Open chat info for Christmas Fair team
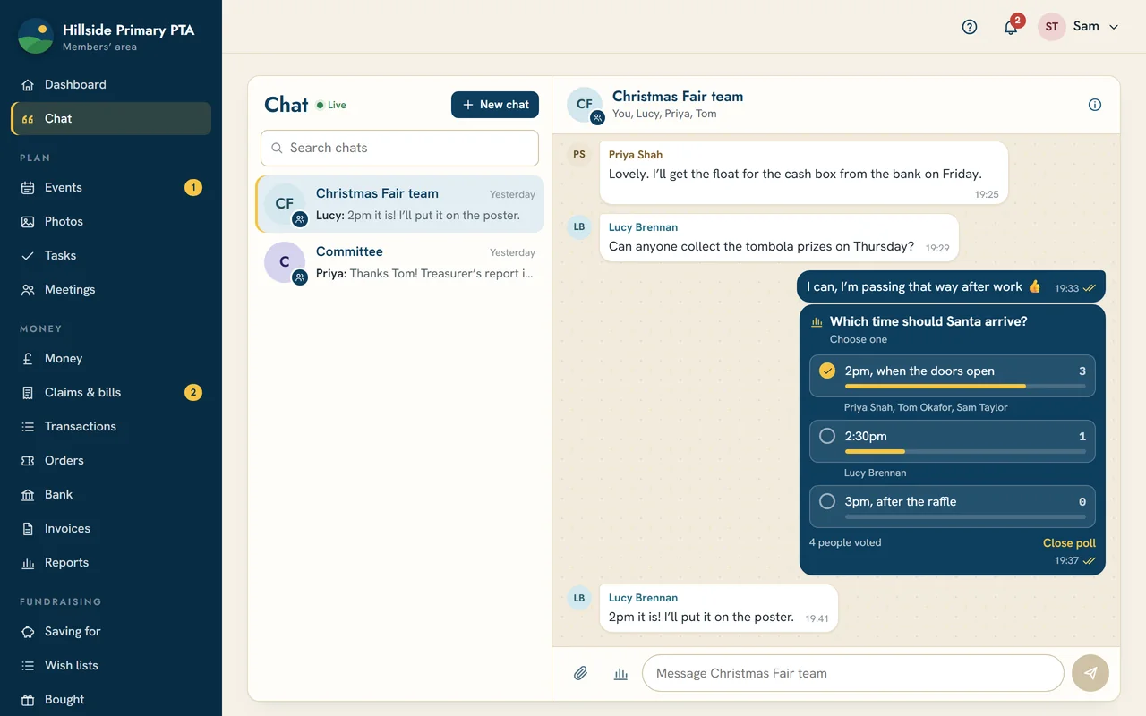Viewport: 1146px width, 716px height. tap(1095, 105)
